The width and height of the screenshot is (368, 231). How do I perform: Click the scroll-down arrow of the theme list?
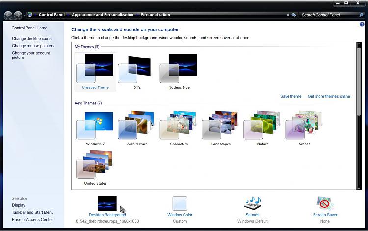[x=359, y=188]
